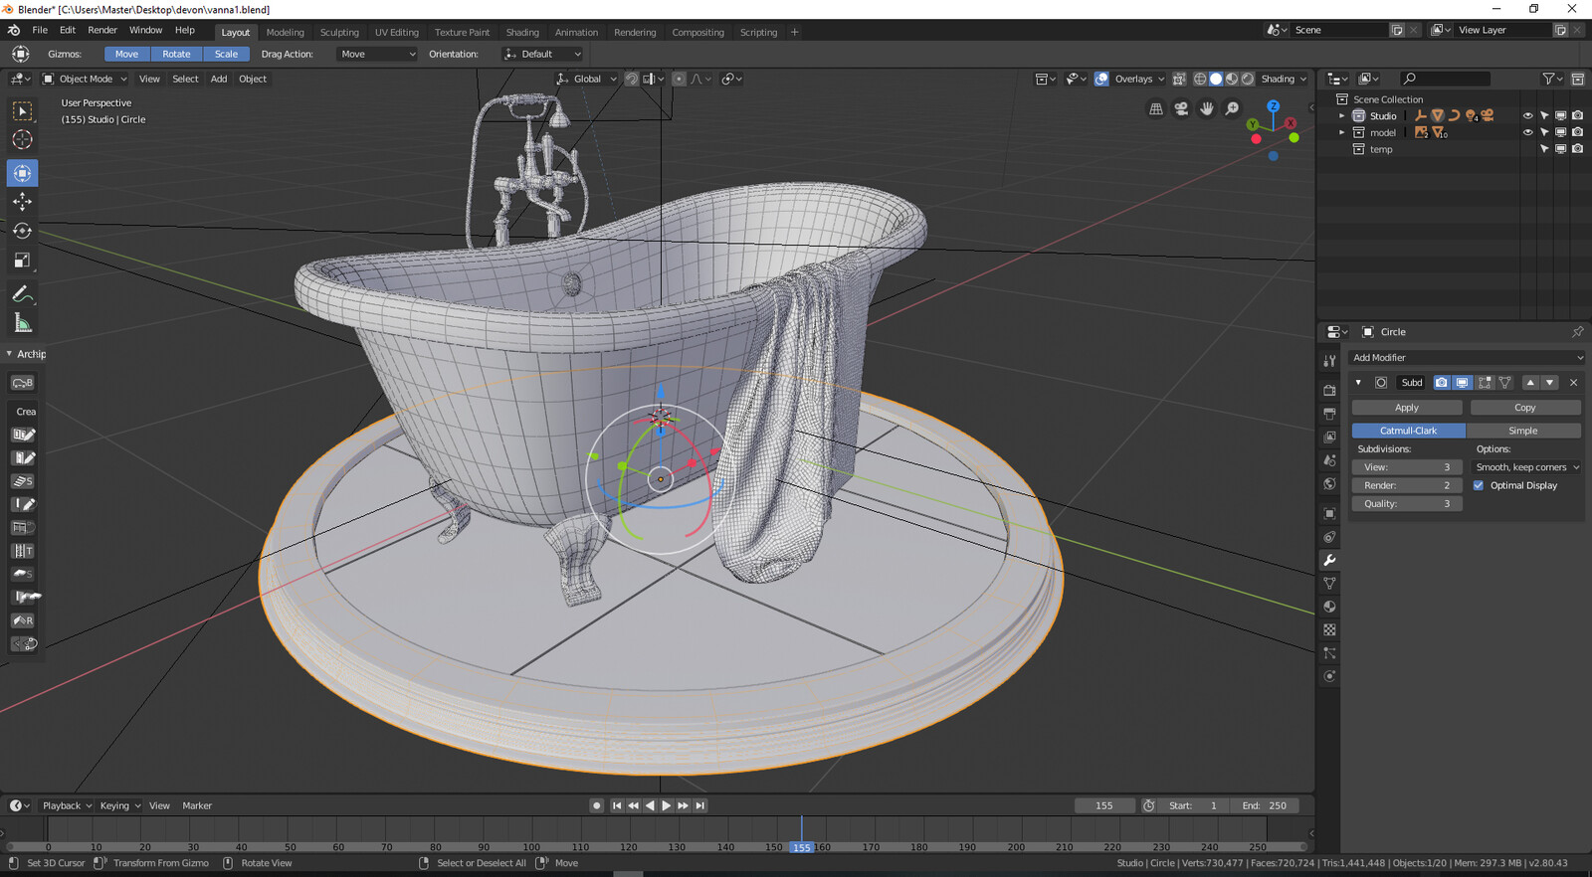Click the View subdivisions value field
This screenshot has height=877, width=1592.
pyautogui.click(x=1407, y=467)
